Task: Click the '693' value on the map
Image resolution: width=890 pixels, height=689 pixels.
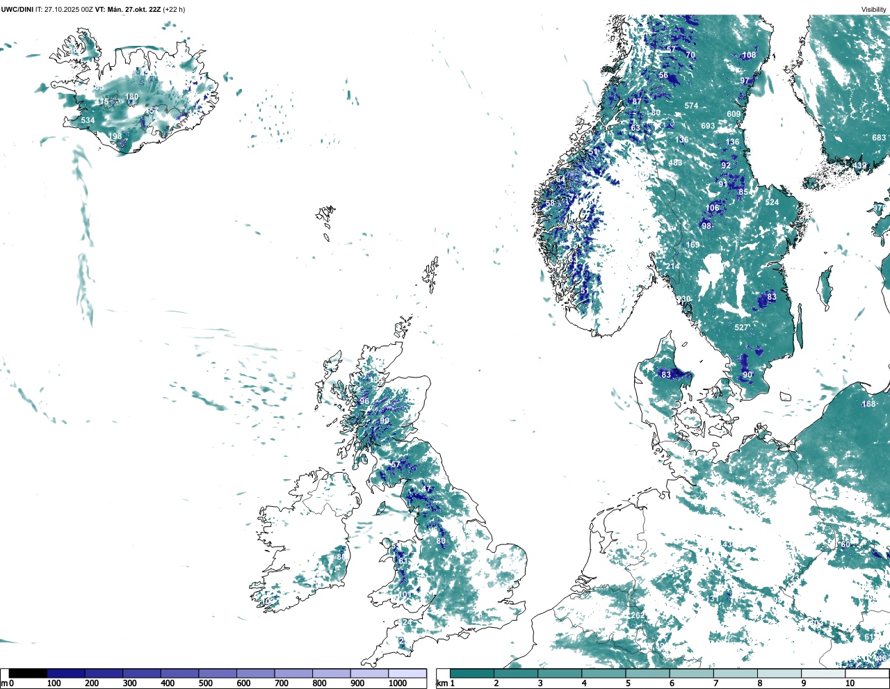Action: coord(708,126)
